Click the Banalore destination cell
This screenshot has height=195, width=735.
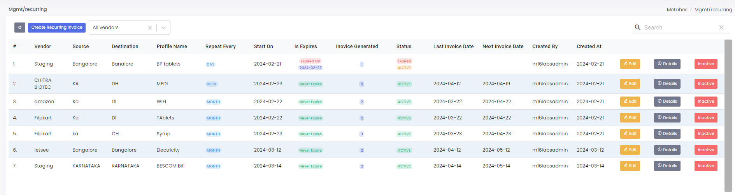tap(123, 64)
